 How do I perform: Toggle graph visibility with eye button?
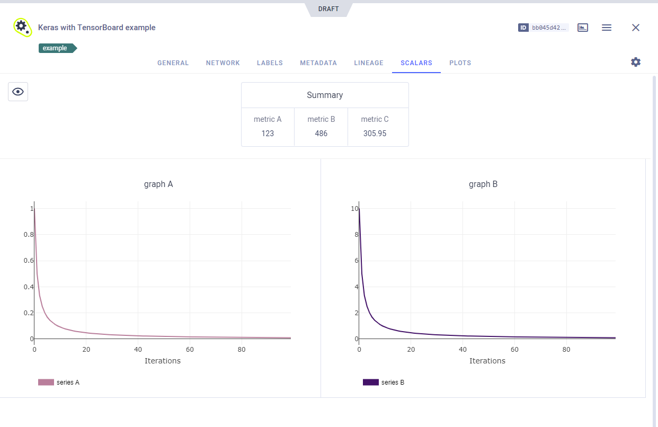tap(18, 92)
